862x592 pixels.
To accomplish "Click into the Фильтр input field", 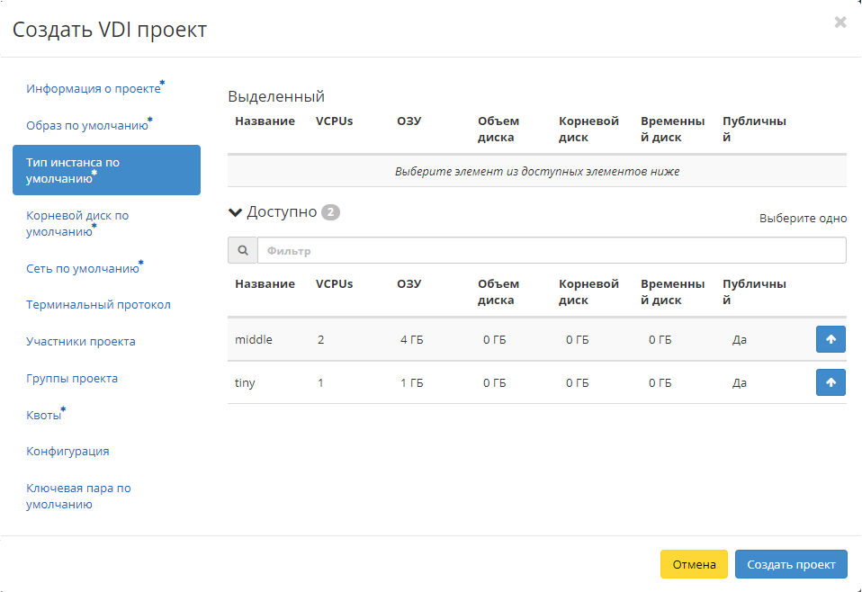I will point(551,251).
